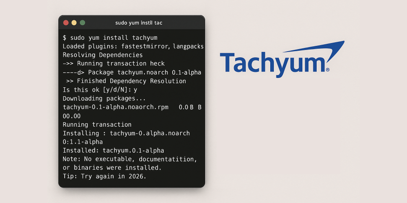The image size is (407, 203).
Task: Click the "Note: No executable" message line
Action: (130, 159)
